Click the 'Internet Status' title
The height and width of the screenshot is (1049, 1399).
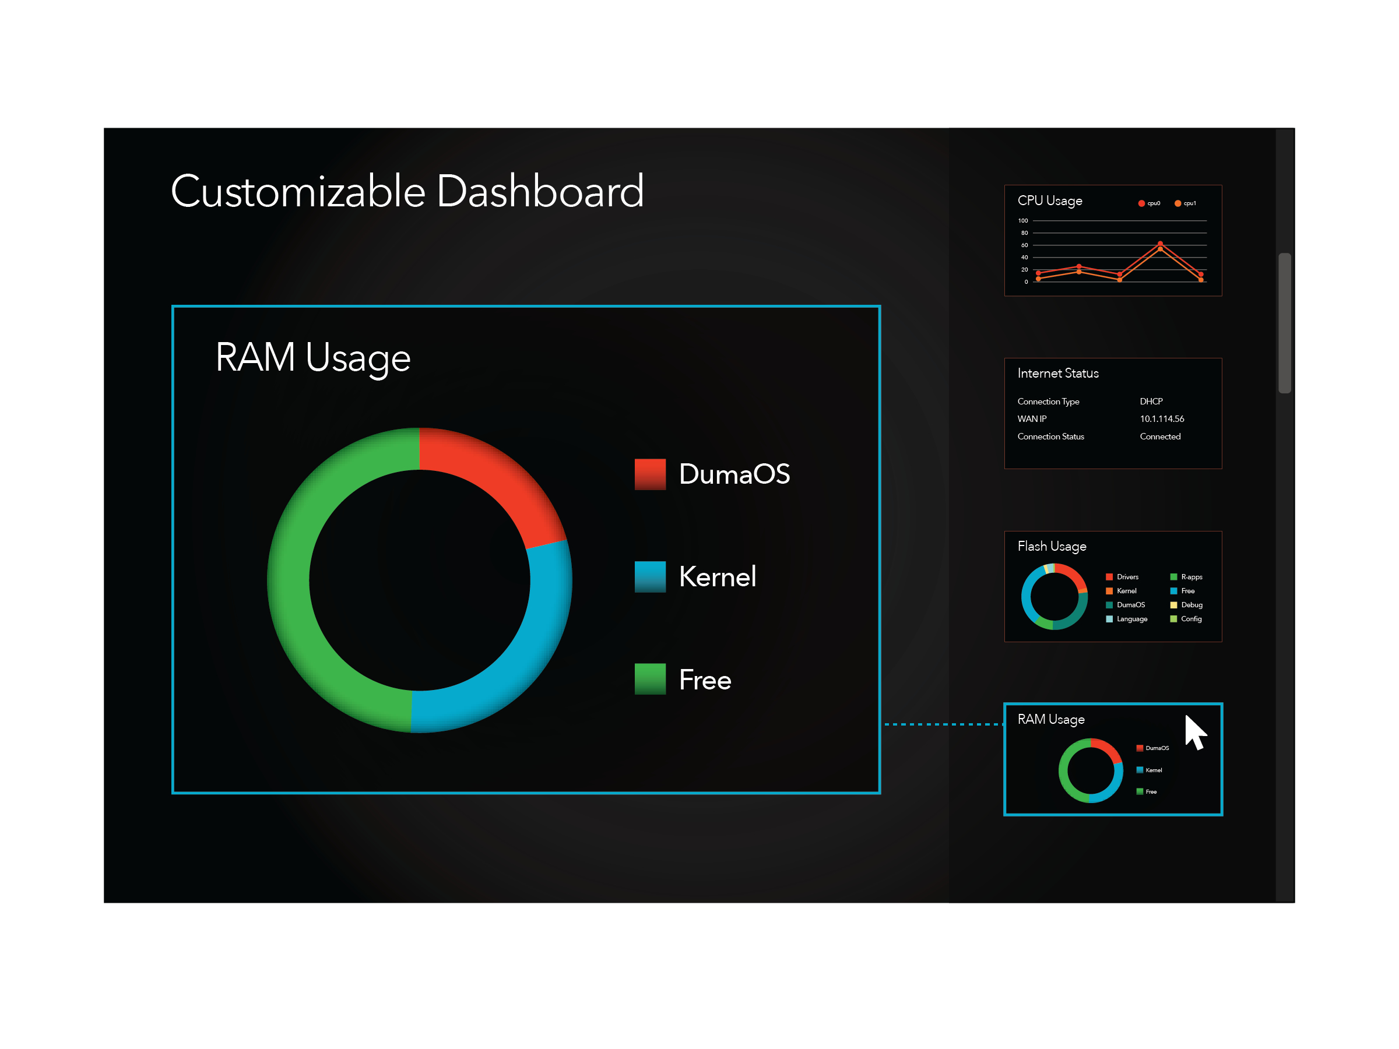tap(1057, 373)
